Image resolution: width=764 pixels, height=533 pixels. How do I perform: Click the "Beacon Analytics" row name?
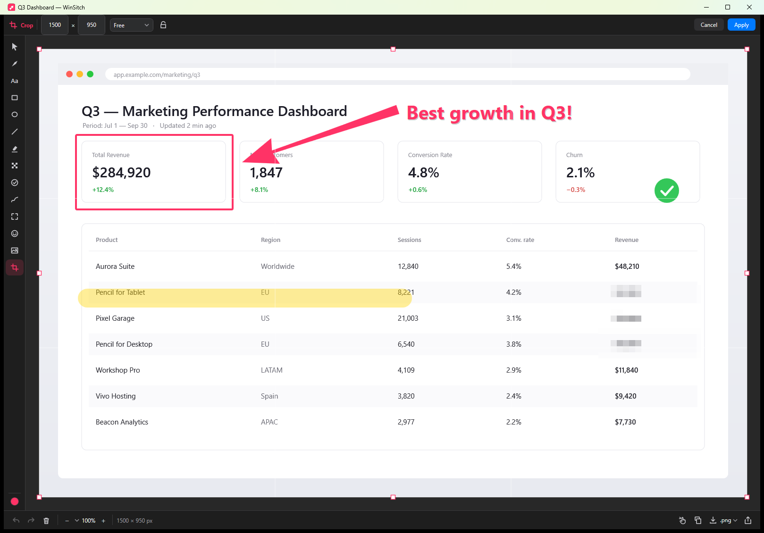pos(122,422)
